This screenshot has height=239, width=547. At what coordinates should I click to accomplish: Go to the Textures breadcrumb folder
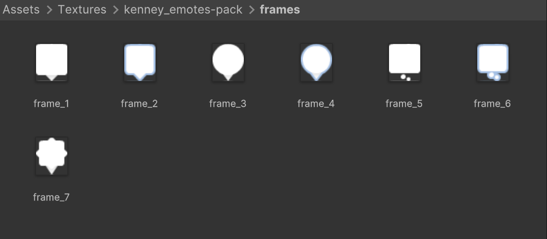pos(82,10)
